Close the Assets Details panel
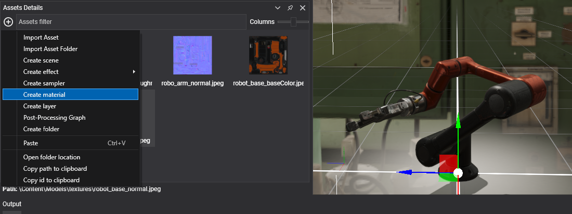 303,8
